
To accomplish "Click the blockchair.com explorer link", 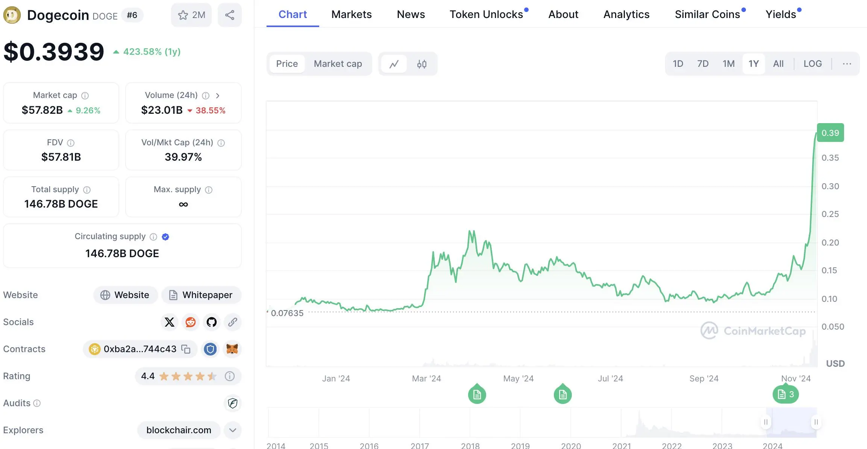I will click(x=179, y=430).
